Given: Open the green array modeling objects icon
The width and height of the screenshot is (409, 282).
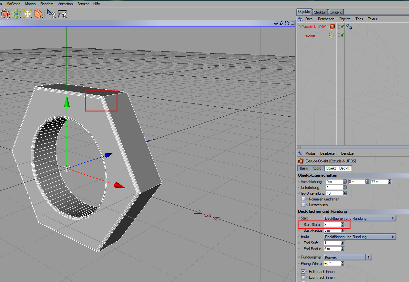Looking at the screenshot, I should [x=16, y=14].
